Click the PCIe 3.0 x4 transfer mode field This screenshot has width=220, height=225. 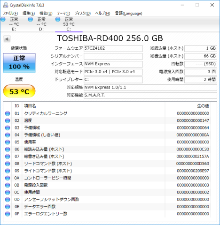113,72
